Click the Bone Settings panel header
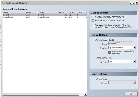139x97 pixels. coord(113,74)
